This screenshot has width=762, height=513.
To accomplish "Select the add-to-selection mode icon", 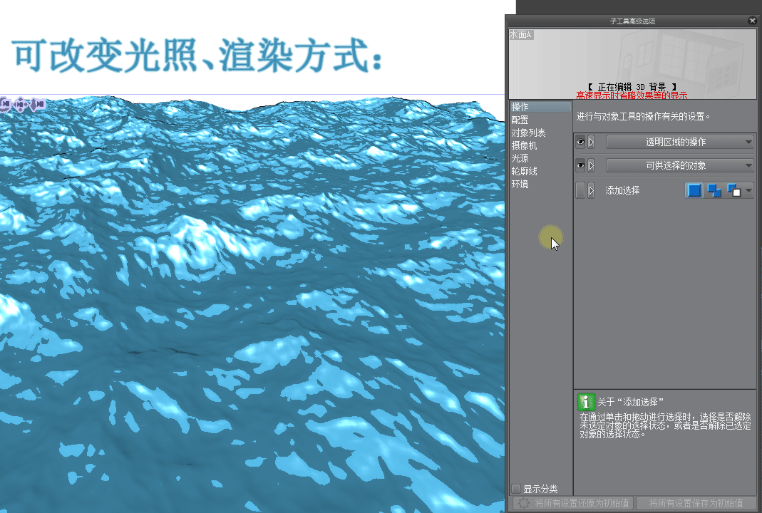I will (x=714, y=190).
